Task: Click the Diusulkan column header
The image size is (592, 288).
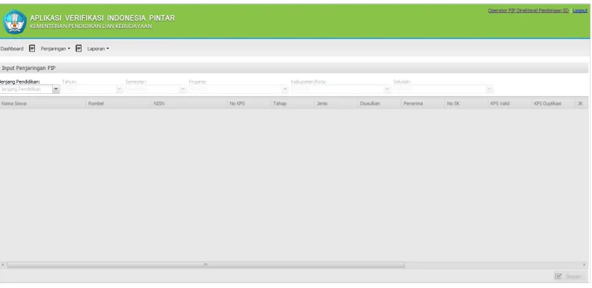Action: click(380, 104)
